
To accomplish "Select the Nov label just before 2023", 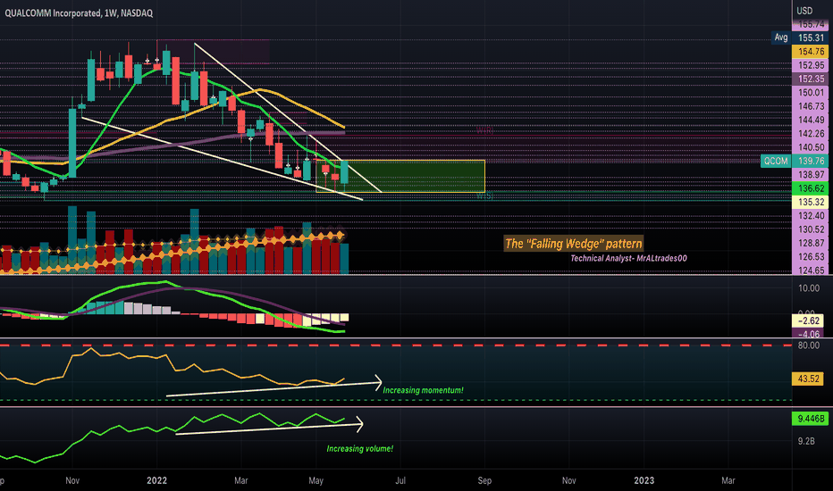I will (569, 480).
